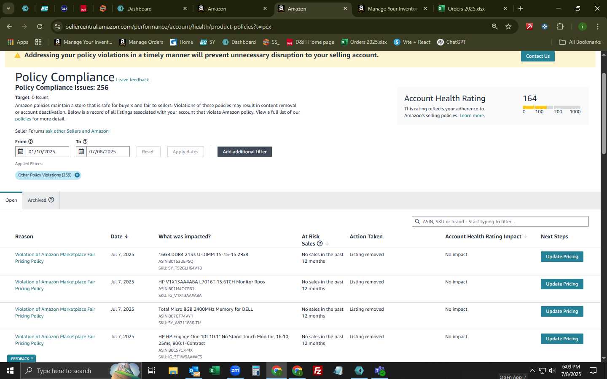
Task: Show help for the To date
Action: (x=85, y=141)
